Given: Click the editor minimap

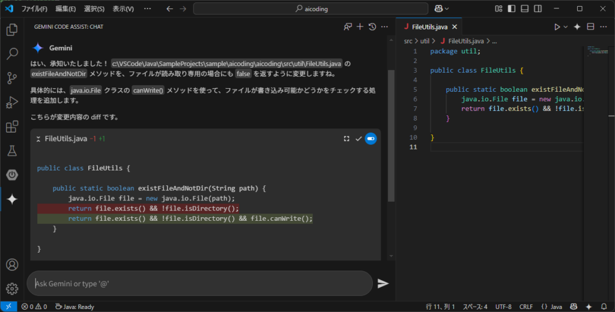Looking at the screenshot, I should coord(598,52).
